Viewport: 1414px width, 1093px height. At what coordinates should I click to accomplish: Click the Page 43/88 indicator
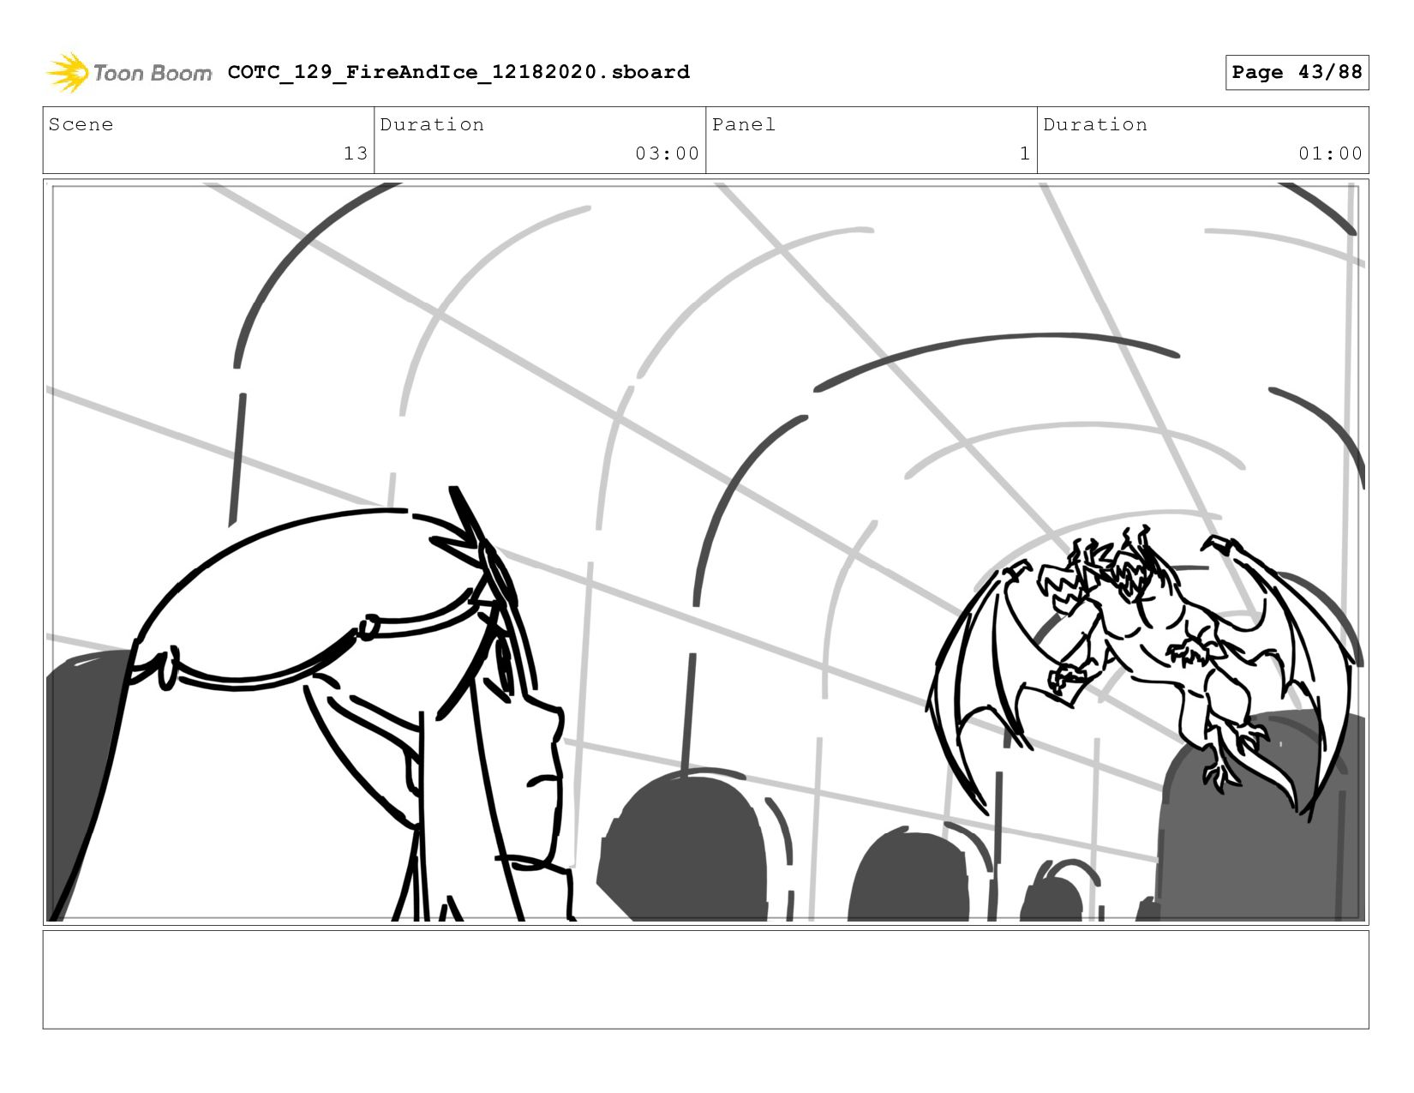1297,72
